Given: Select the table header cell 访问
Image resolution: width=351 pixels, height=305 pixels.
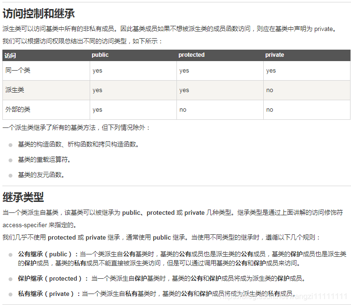Looking at the screenshot, I should click(x=10, y=55).
